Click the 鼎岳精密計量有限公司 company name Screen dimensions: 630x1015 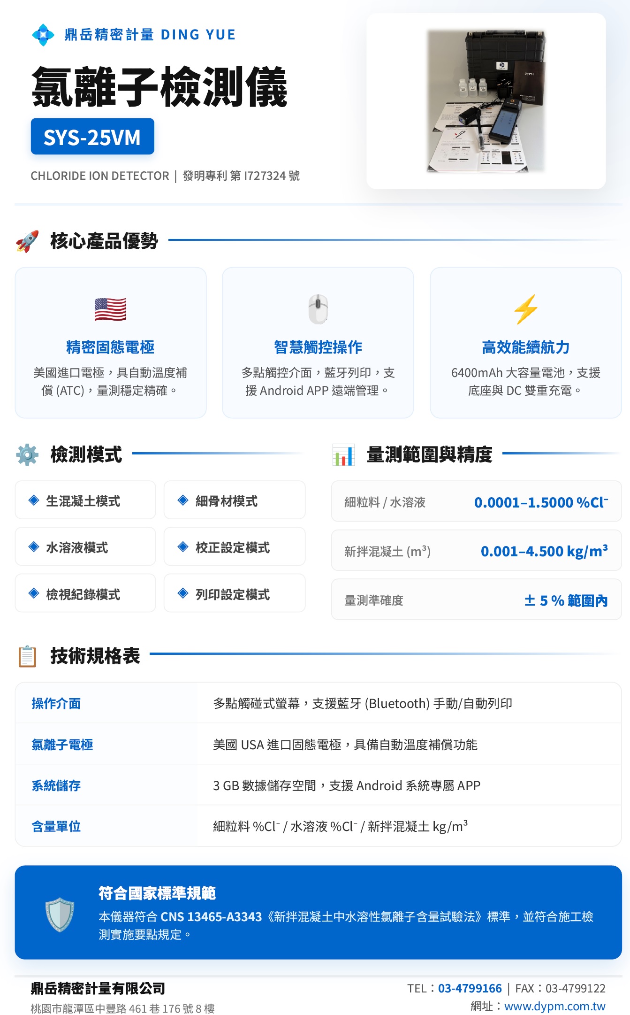coord(98,988)
